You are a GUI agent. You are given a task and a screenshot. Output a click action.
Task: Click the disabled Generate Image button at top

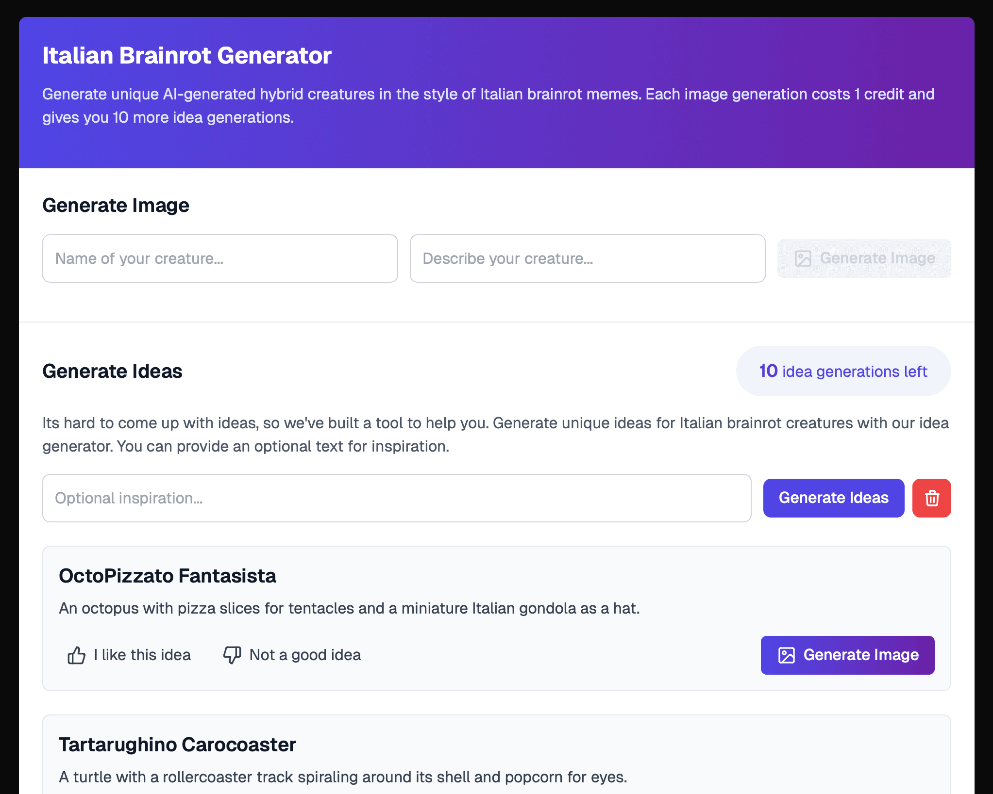864,259
